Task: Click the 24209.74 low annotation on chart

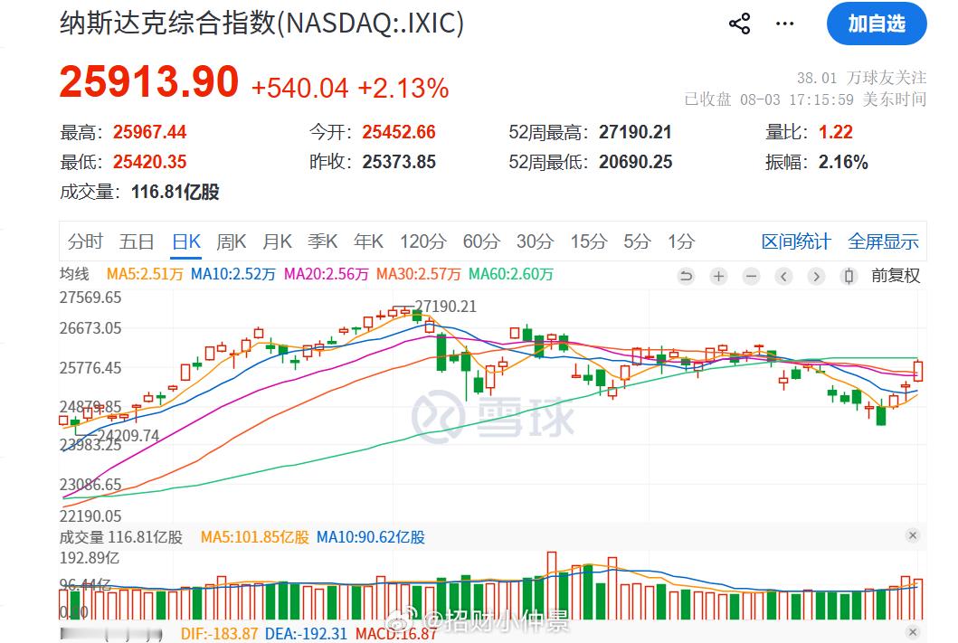Action: pos(129,436)
